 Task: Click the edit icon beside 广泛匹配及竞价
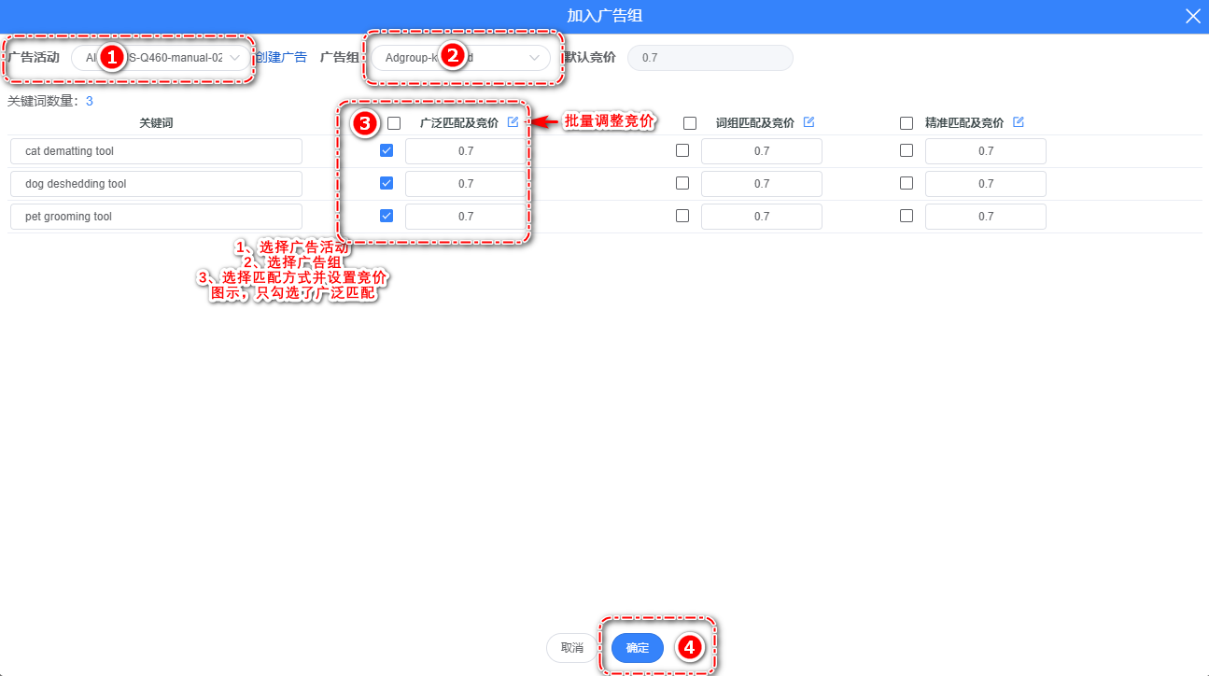pyautogui.click(x=513, y=122)
